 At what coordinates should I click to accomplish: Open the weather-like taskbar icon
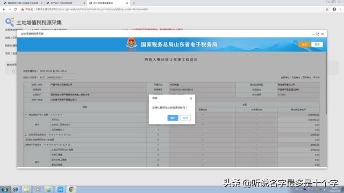click(x=48, y=189)
